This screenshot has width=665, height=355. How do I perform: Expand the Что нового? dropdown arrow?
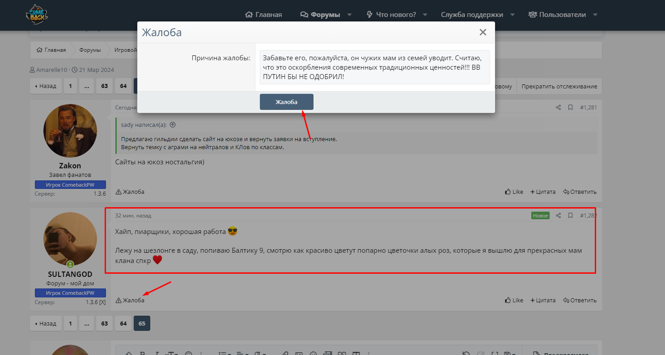425,15
